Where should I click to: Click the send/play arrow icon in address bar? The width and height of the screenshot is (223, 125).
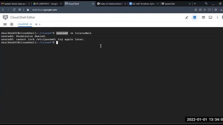click(205, 10)
